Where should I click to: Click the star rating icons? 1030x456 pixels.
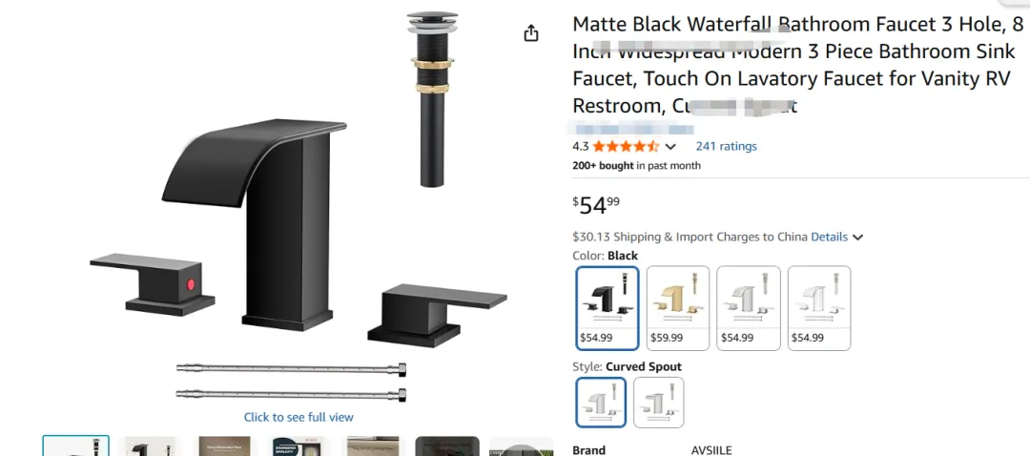pos(626,147)
